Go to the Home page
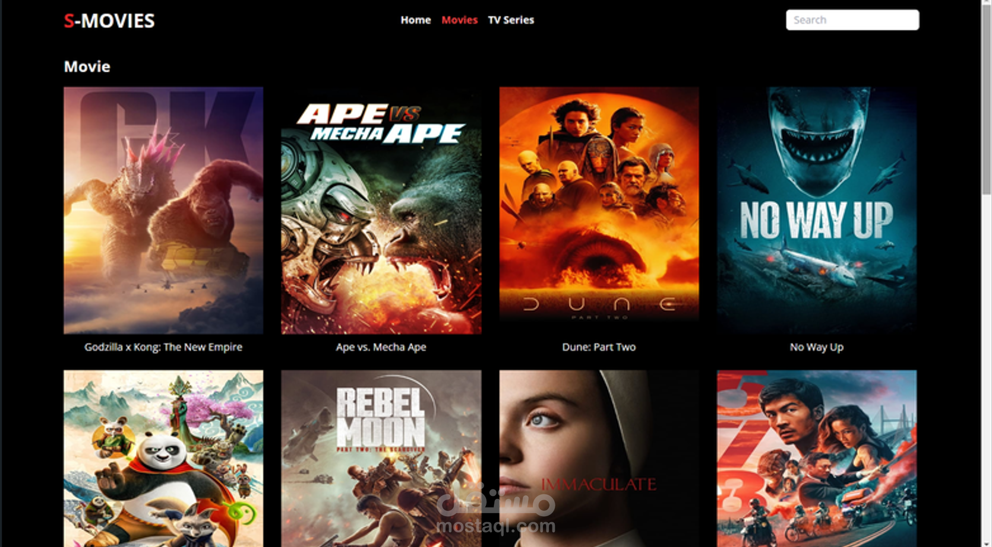 point(416,20)
